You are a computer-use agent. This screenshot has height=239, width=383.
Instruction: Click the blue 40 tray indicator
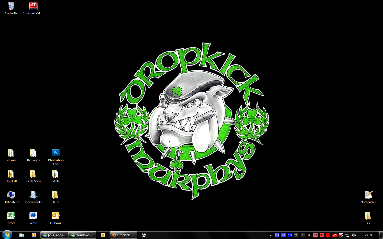pos(283,235)
